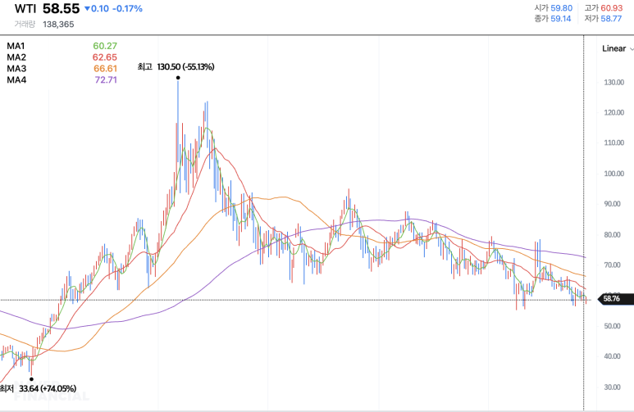Click the 최저 33.64 (+74.05%) label

(x=31, y=388)
